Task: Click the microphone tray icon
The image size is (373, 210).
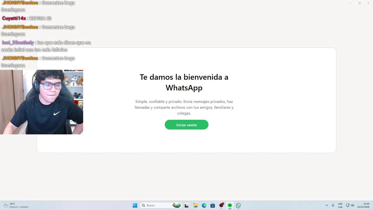Action: click(333, 205)
